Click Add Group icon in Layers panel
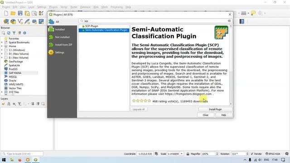Viewport: 290px width, 163px height. (x=9, y=104)
